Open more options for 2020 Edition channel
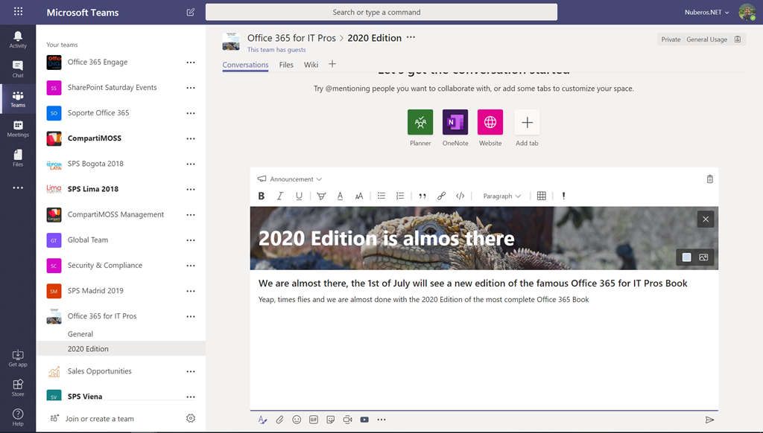This screenshot has height=433, width=763. click(411, 37)
